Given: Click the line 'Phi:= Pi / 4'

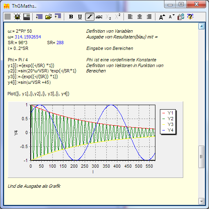Looking at the screenshot, I should pos(18,60).
